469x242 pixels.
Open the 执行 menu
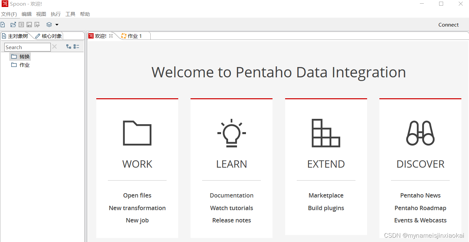[x=56, y=14]
